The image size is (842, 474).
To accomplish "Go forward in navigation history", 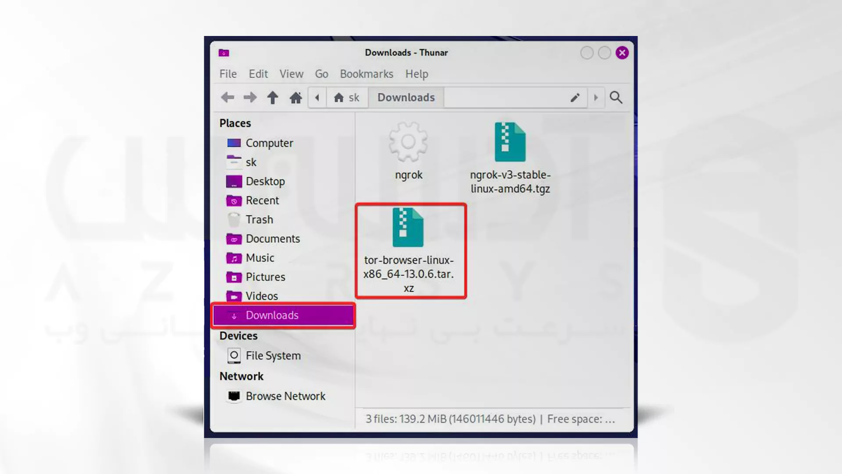I will point(249,97).
